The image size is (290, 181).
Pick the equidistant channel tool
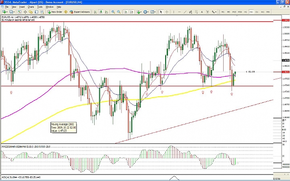point(191,12)
